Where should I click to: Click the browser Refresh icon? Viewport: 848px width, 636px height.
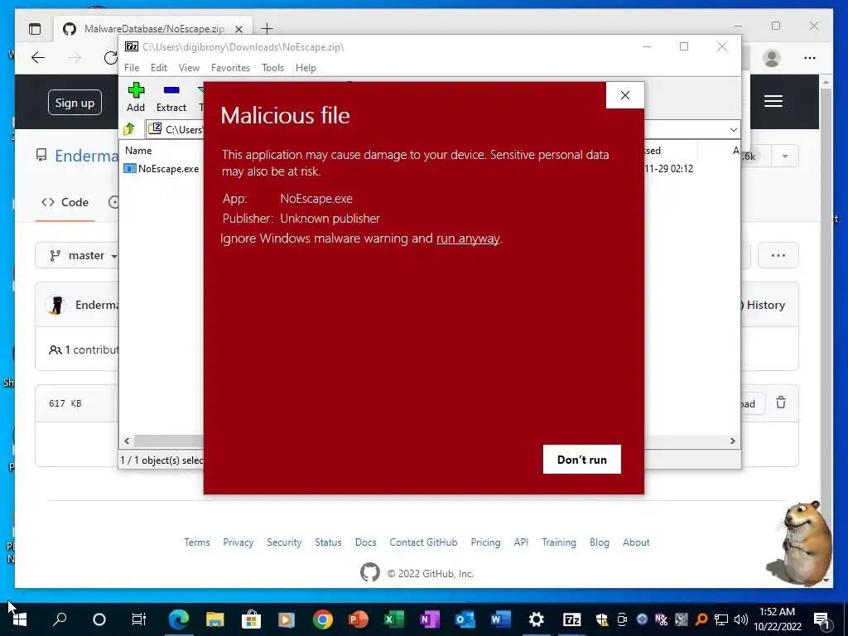(x=111, y=58)
